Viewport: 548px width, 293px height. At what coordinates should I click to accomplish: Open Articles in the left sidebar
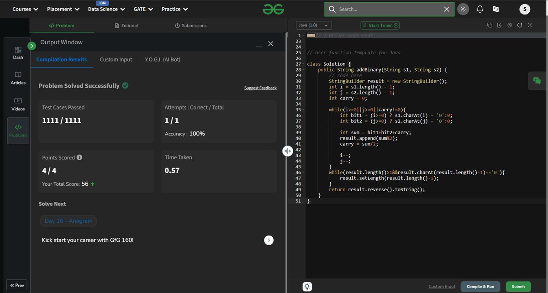pos(18,78)
